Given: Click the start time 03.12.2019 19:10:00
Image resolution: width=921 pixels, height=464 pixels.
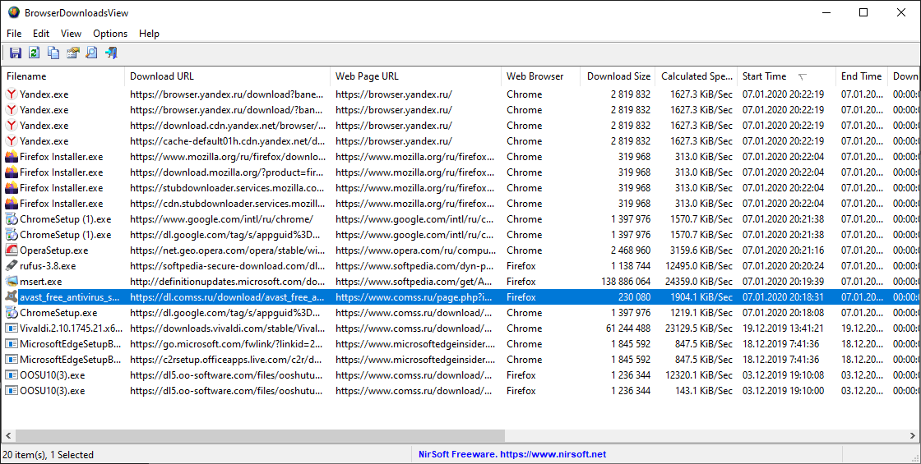Looking at the screenshot, I should tap(783, 391).
